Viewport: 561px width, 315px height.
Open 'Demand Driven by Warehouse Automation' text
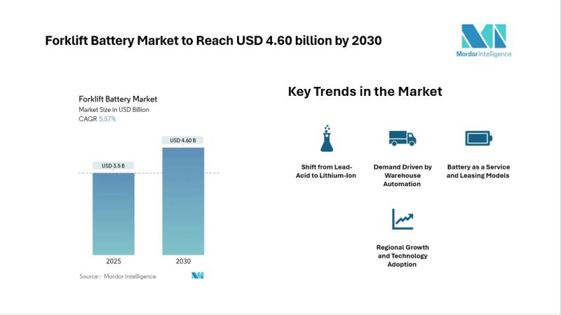coord(403,176)
